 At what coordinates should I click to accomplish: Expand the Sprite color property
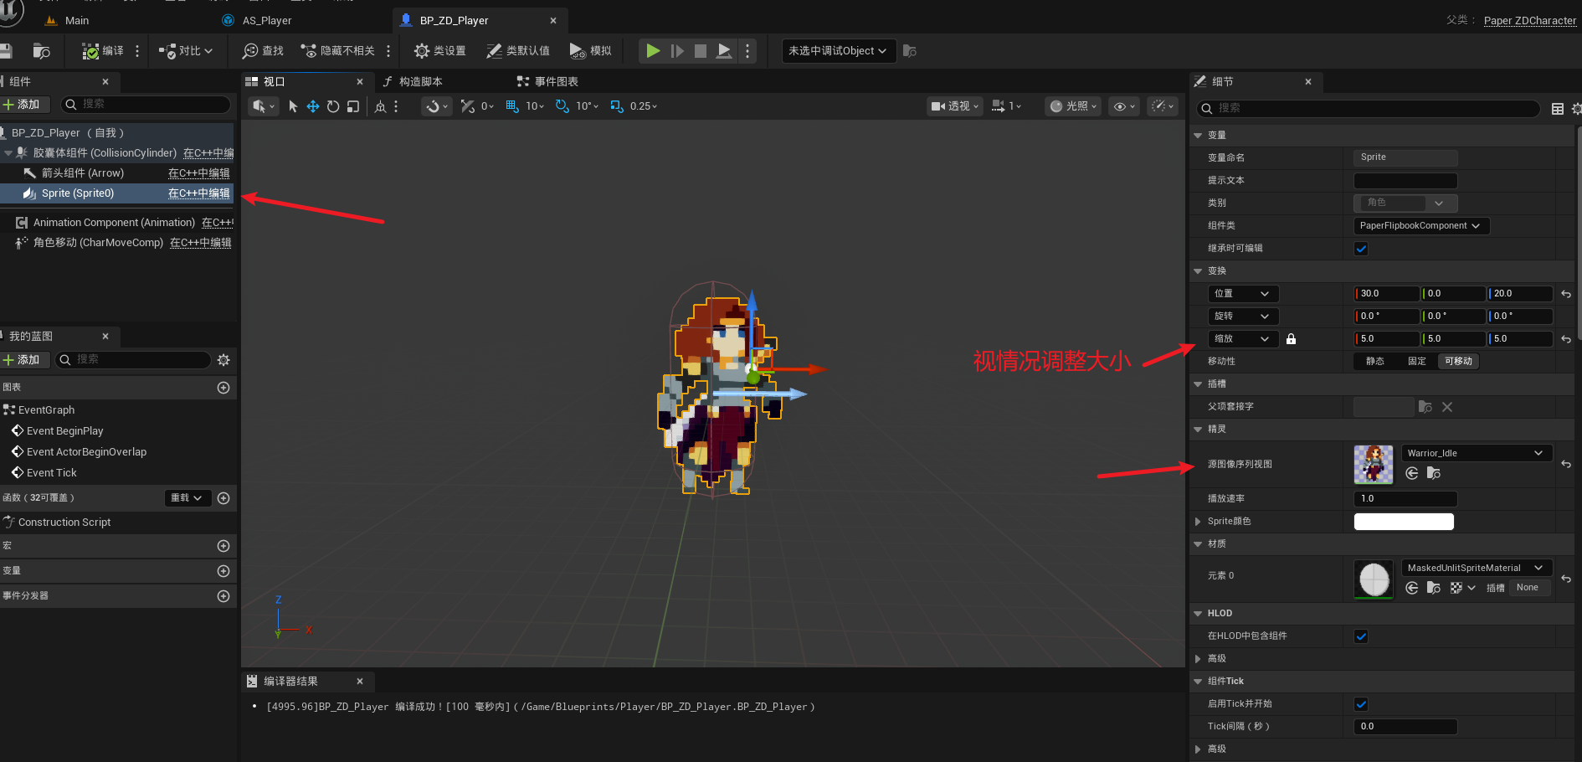tap(1198, 522)
